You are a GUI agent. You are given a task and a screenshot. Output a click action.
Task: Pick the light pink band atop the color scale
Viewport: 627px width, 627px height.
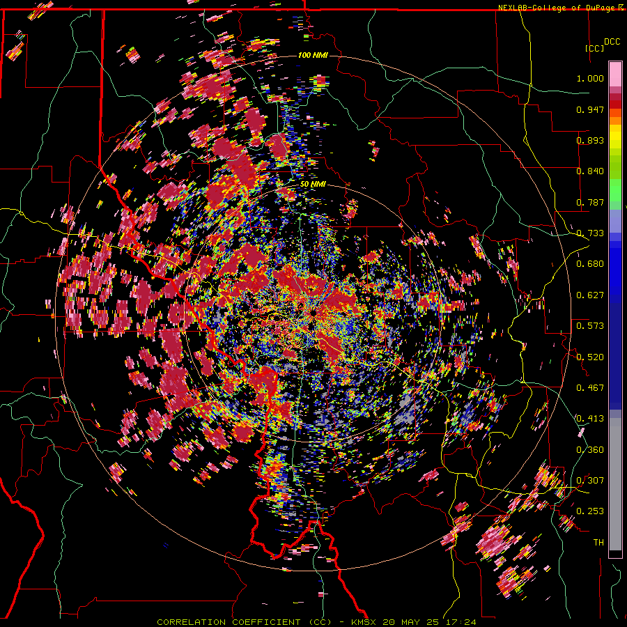click(x=615, y=74)
